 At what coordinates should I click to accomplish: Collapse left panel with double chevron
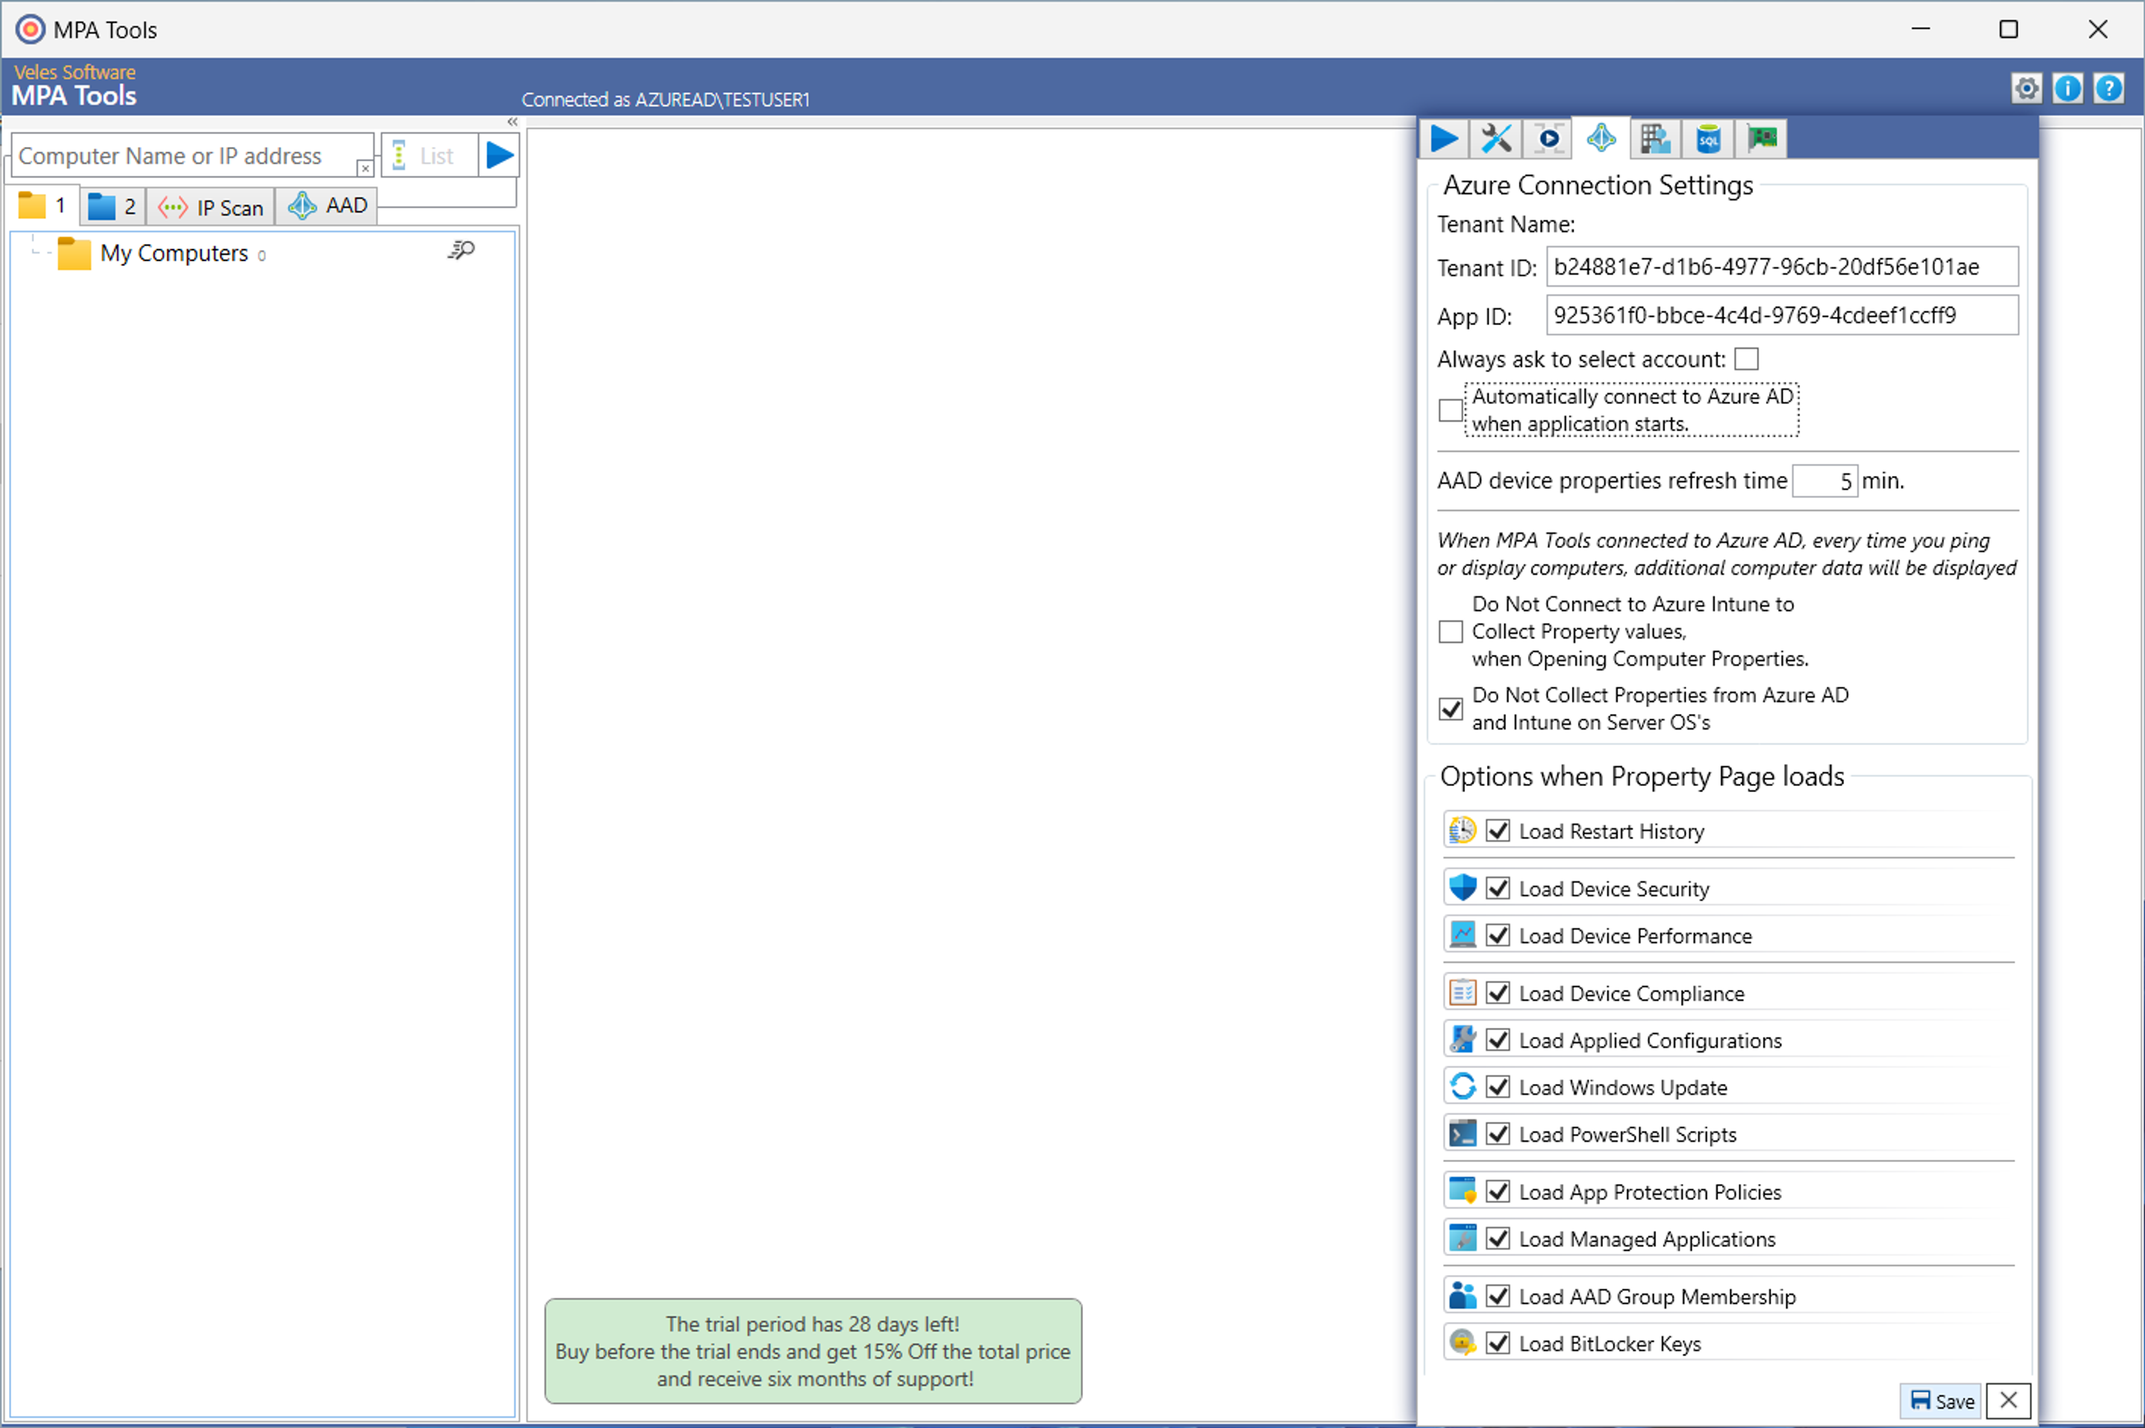[x=513, y=122]
